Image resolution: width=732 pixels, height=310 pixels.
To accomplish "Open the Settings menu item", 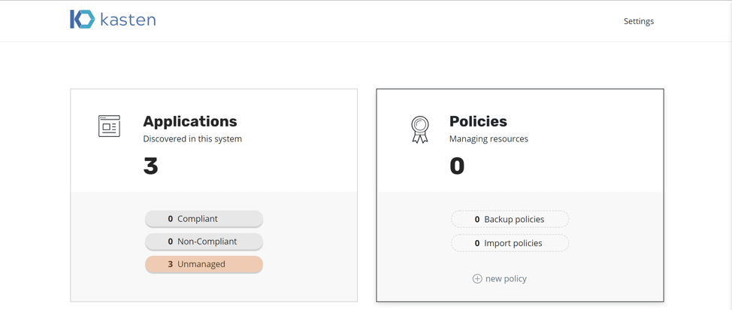I will pyautogui.click(x=639, y=21).
